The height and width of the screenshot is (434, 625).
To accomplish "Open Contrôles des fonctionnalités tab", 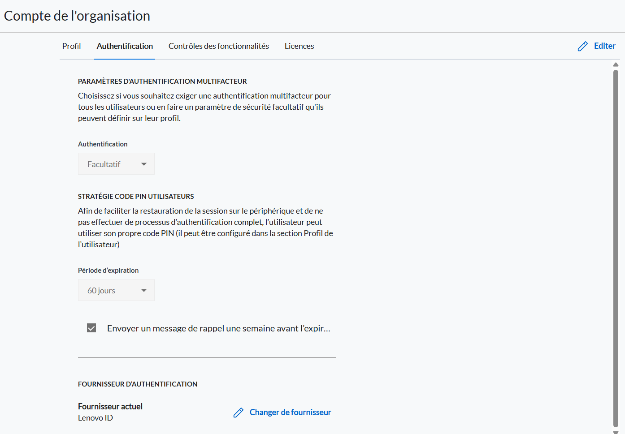I will click(219, 46).
